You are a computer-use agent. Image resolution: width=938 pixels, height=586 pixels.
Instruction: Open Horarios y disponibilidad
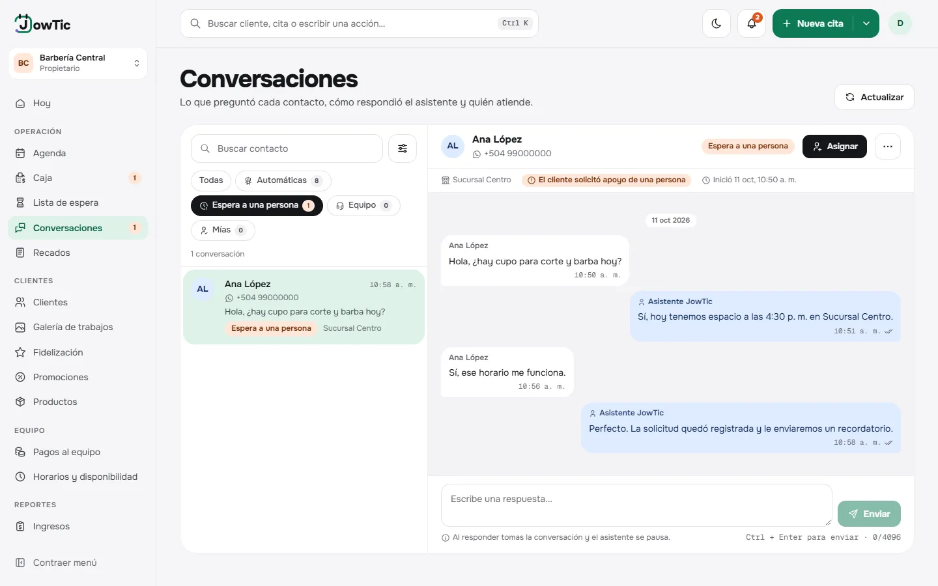78,477
